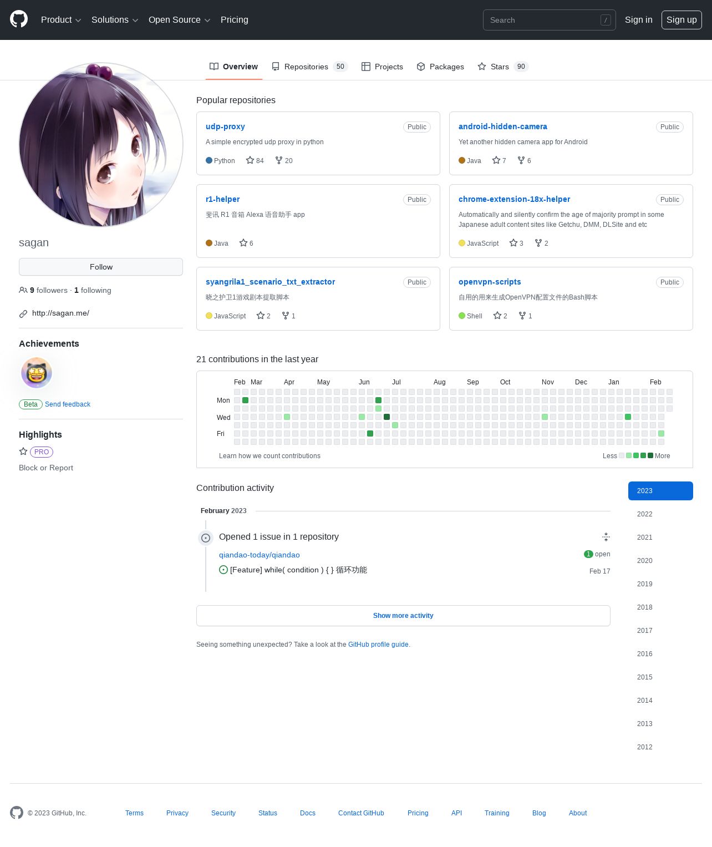The height and width of the screenshot is (847, 712).
Task: Open the r1-helper repository link
Action: [x=222, y=199]
